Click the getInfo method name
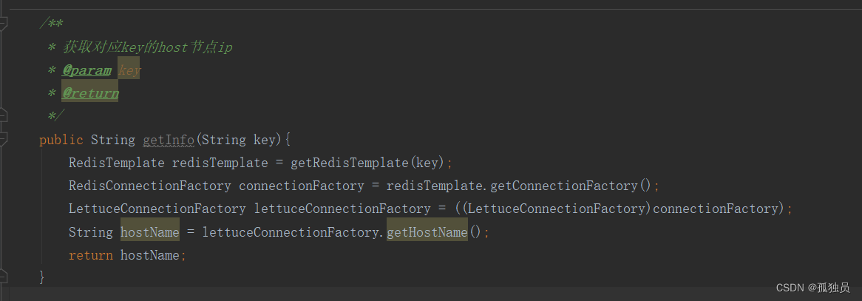This screenshot has height=301, width=862. 169,139
